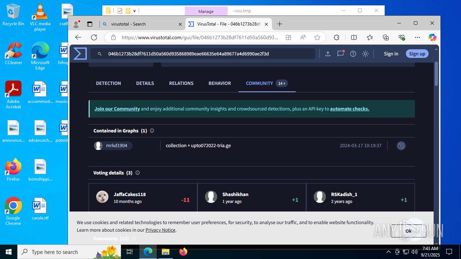Open the Privacy Notice link
This screenshot has width=461, height=259.
click(160, 230)
